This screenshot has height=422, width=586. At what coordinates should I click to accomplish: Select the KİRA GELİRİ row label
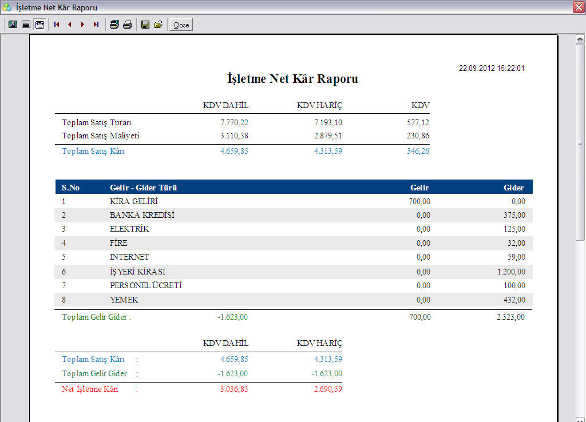pos(134,201)
